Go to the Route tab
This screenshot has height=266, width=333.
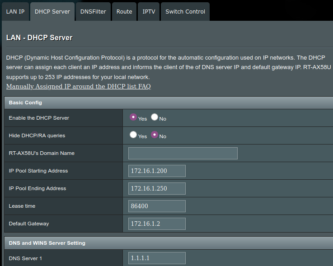click(x=124, y=12)
